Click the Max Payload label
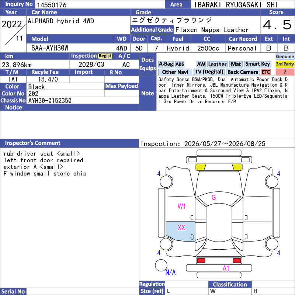The width and height of the screenshot is (295, 295). coord(122,86)
